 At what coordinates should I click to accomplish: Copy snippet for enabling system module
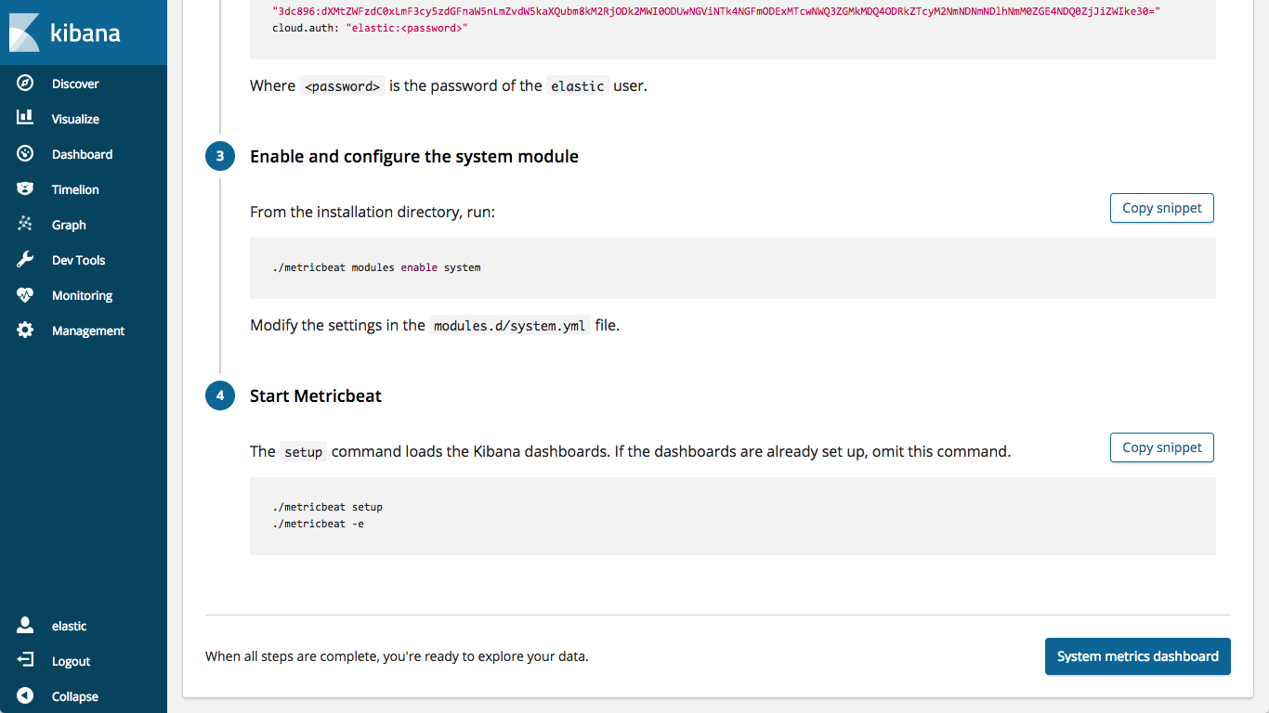(x=1161, y=208)
